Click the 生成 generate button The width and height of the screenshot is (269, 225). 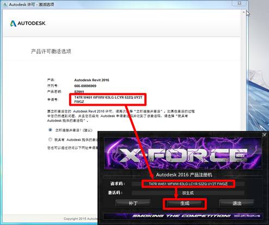click(185, 203)
